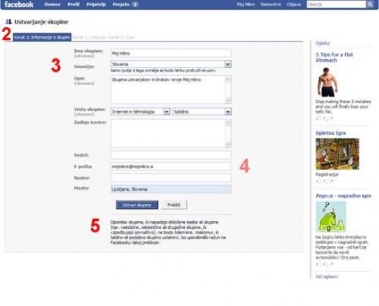Click the Prekliči button
Screen dimensions: 379x306
174,204
